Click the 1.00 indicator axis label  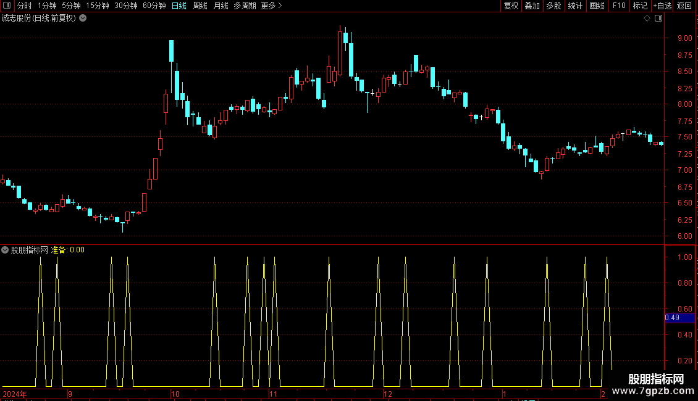(x=684, y=257)
